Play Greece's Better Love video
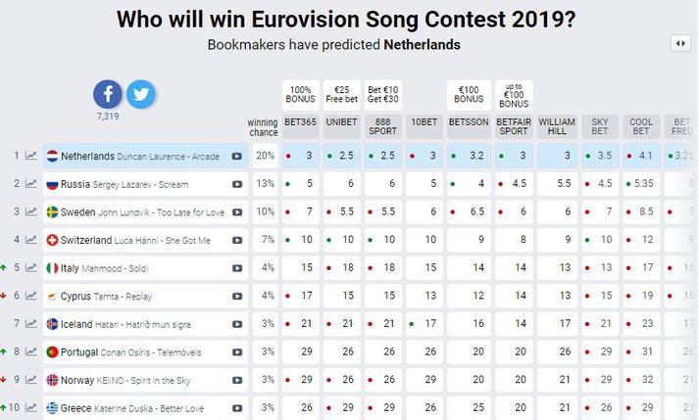This screenshot has width=699, height=420. tap(236, 408)
